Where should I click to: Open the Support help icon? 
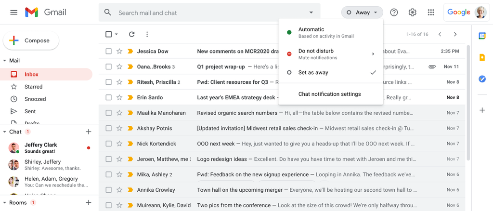pos(394,12)
